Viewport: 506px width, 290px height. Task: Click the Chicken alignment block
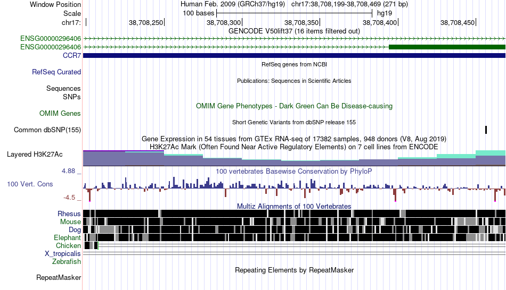pos(91,245)
